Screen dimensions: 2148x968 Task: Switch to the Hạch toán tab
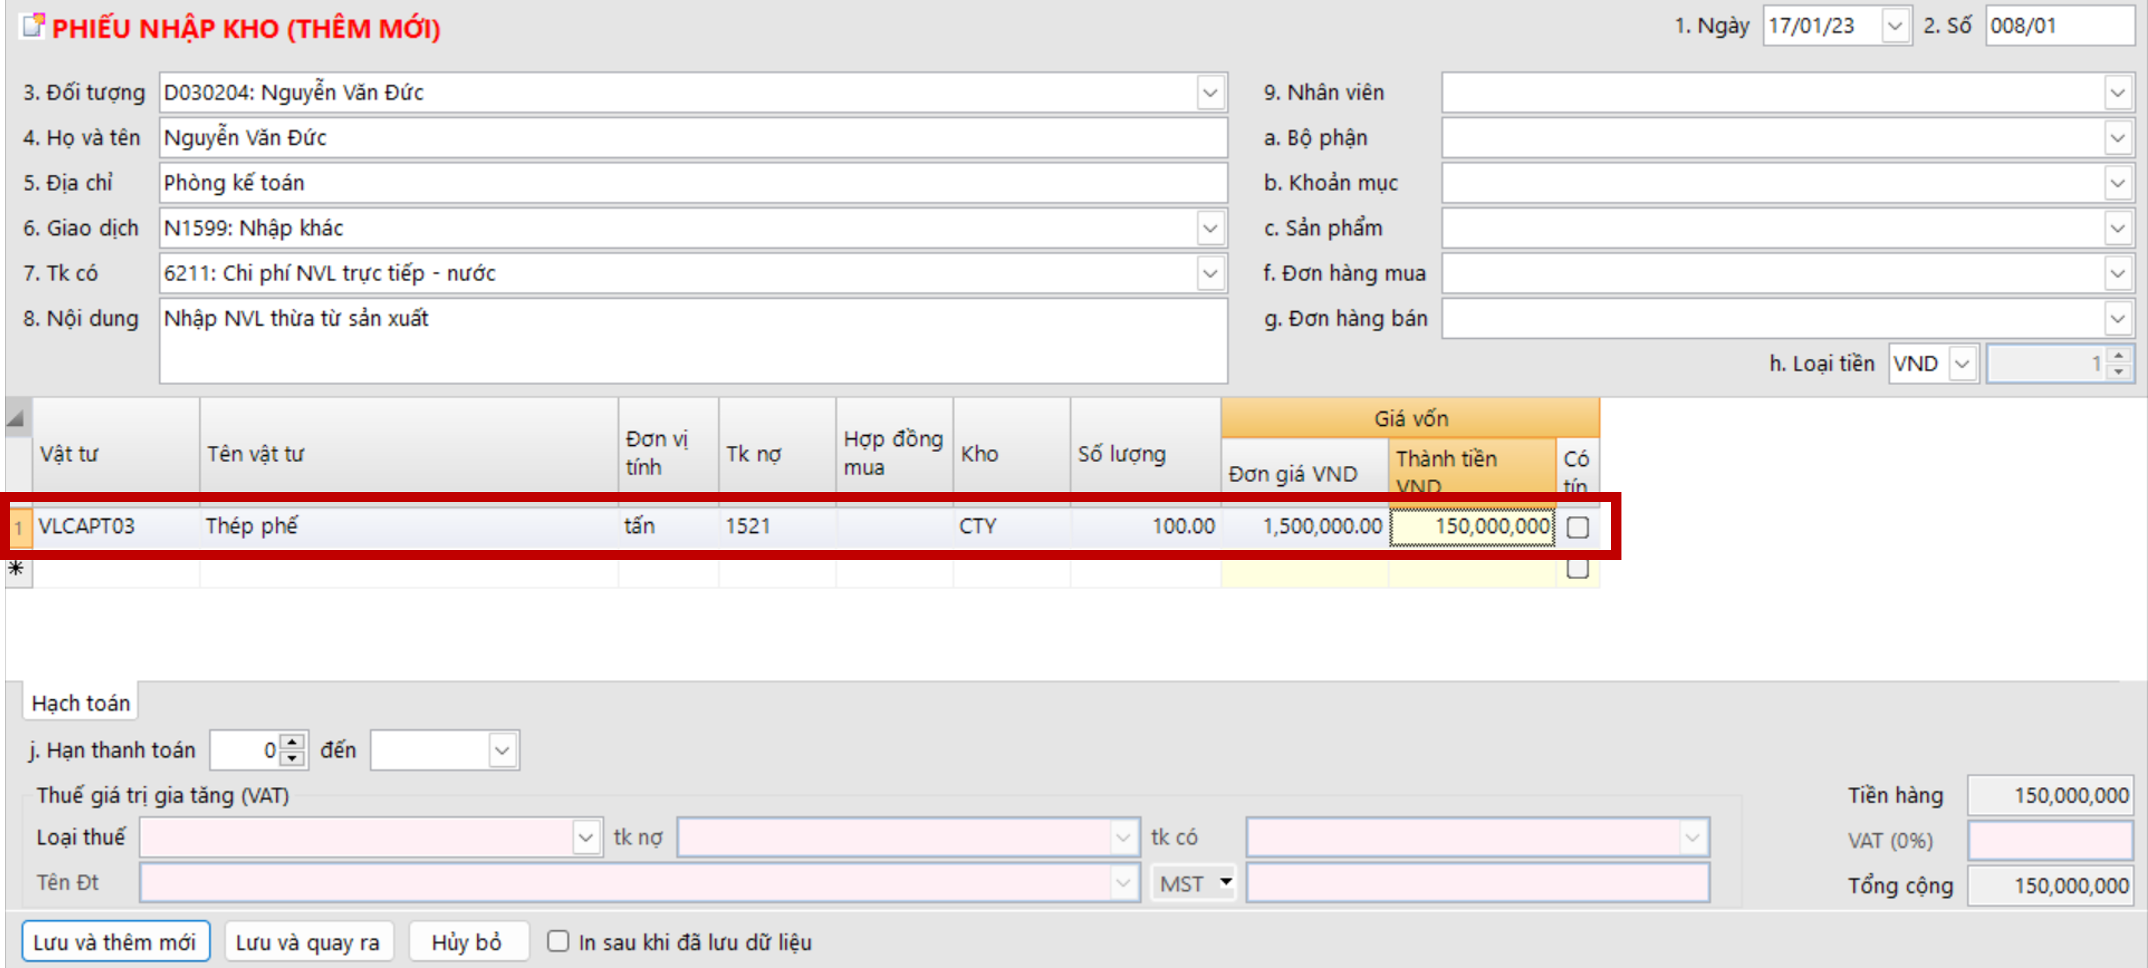[81, 703]
